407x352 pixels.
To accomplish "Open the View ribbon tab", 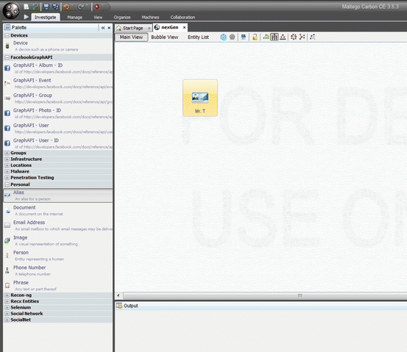I will point(98,18).
